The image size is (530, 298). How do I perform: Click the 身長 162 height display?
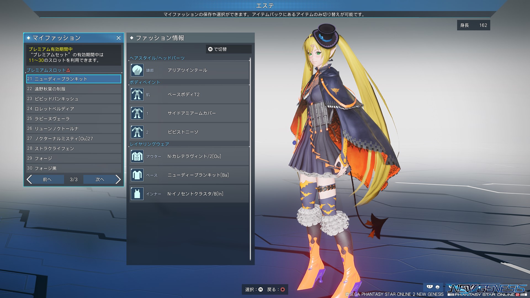473,25
